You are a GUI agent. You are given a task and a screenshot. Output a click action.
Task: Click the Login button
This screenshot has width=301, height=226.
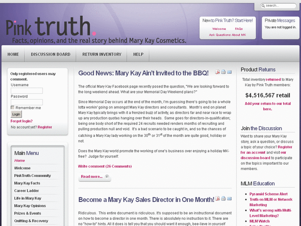16,114
